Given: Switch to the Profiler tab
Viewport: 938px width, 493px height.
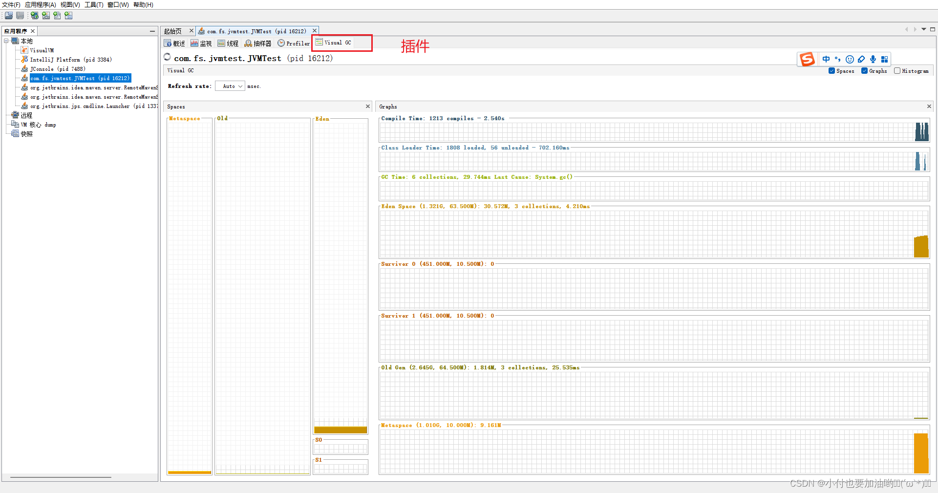Looking at the screenshot, I should 294,43.
